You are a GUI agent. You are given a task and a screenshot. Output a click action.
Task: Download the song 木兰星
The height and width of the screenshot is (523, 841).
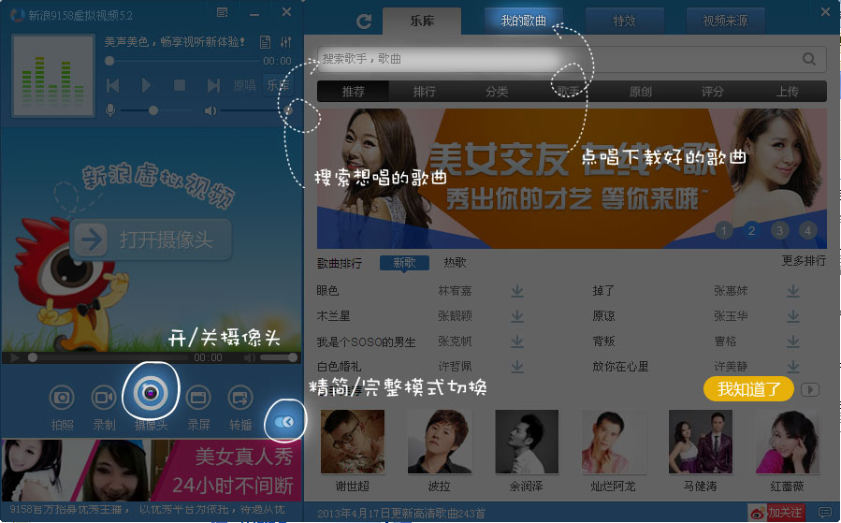coord(517,316)
